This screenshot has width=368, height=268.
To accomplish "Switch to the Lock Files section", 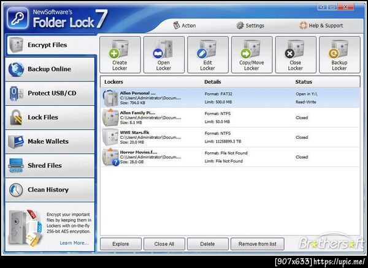I will 50,117.
